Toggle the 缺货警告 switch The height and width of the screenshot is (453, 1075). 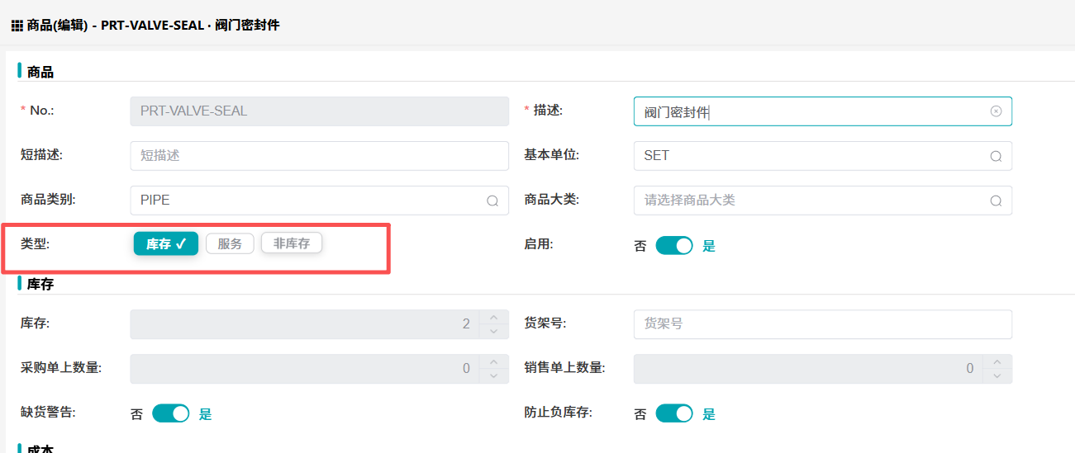click(171, 413)
